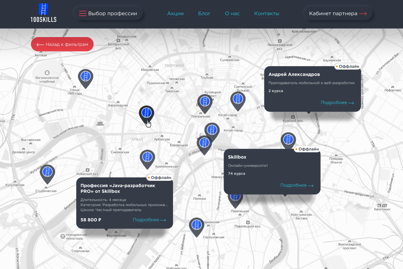The image size is (403, 269).
Task: Select the pin above the Skillbox card
Action: click(288, 140)
